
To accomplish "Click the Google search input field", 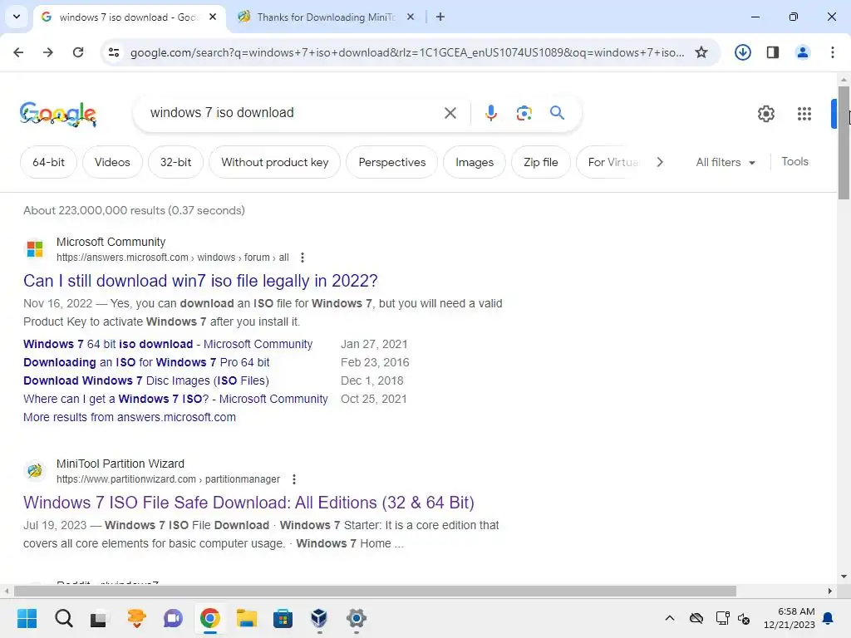I will (293, 113).
